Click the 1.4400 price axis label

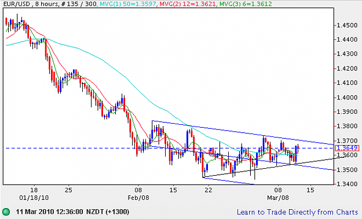[x=347, y=39]
